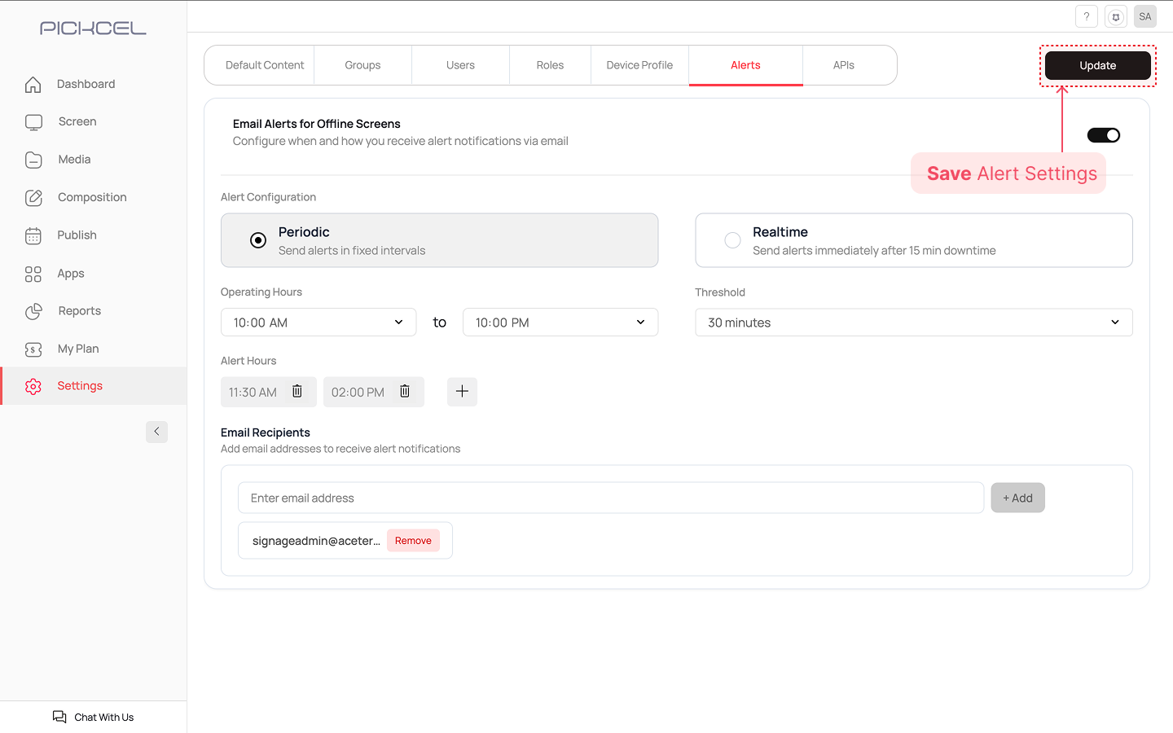Toggle Email Alerts for Offline Screens switch
This screenshot has height=733, width=1173.
point(1103,135)
